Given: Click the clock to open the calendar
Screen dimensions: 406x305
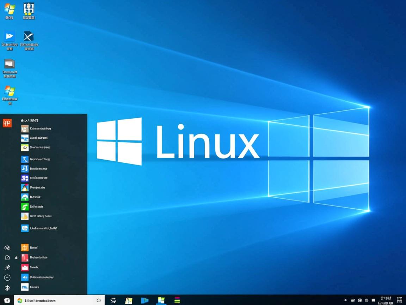Looking at the screenshot, I should pos(385,300).
